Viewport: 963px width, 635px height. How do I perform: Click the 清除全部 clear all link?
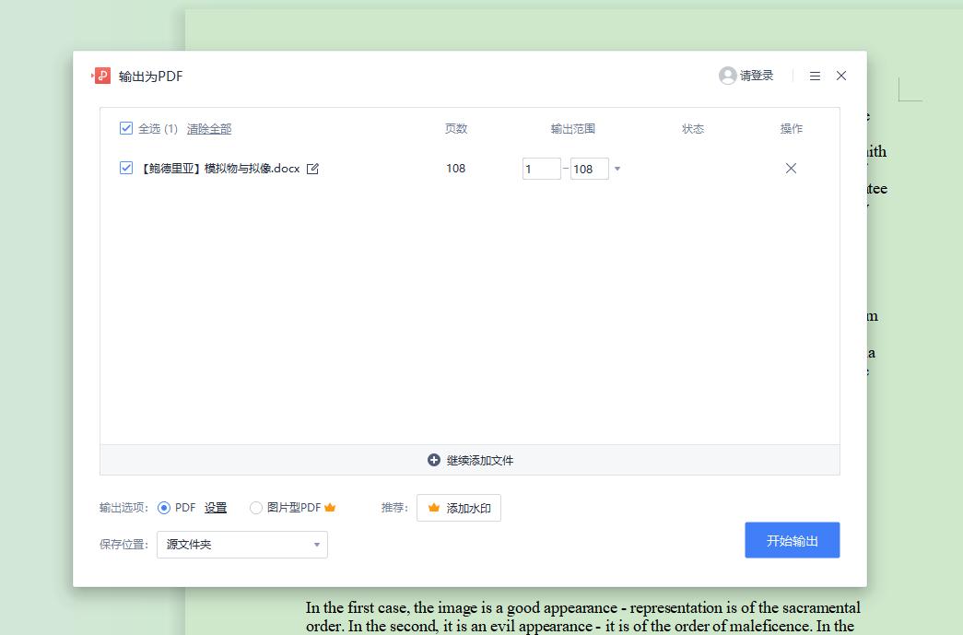(209, 129)
